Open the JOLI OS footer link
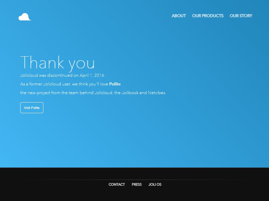269x201 pixels. pos(155,185)
